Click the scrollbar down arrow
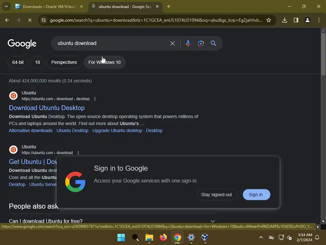Screen dimensions: 326x245 pos(323,221)
